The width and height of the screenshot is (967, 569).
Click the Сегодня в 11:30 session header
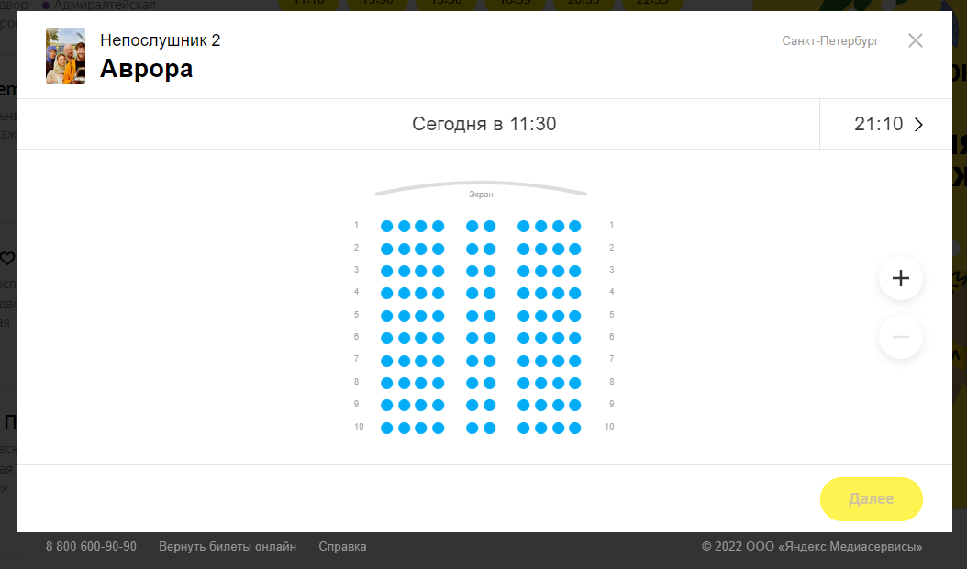pos(484,124)
